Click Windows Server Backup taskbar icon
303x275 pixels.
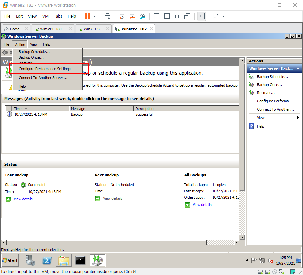pyautogui.click(x=98, y=260)
